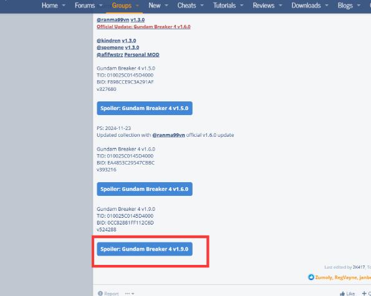Open the @kindren v1.3.0 link
The width and height of the screenshot is (371, 296).
[117, 40]
